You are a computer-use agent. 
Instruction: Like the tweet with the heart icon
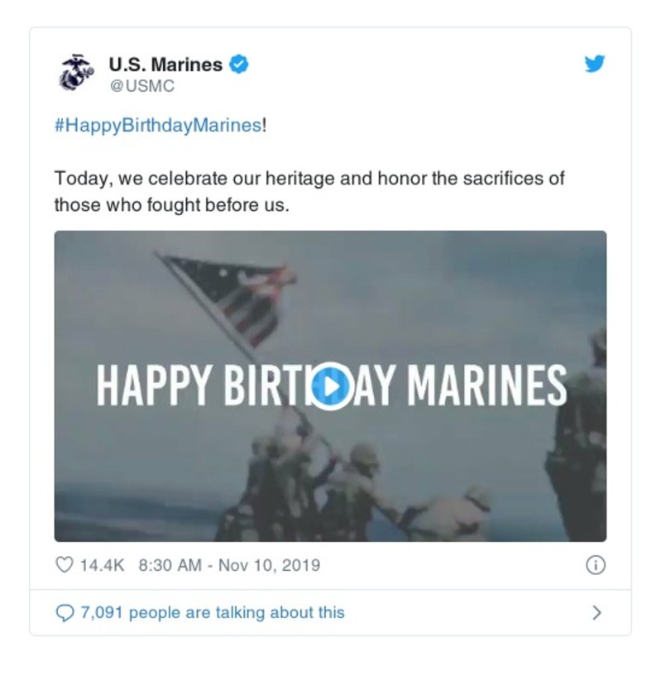click(x=64, y=566)
